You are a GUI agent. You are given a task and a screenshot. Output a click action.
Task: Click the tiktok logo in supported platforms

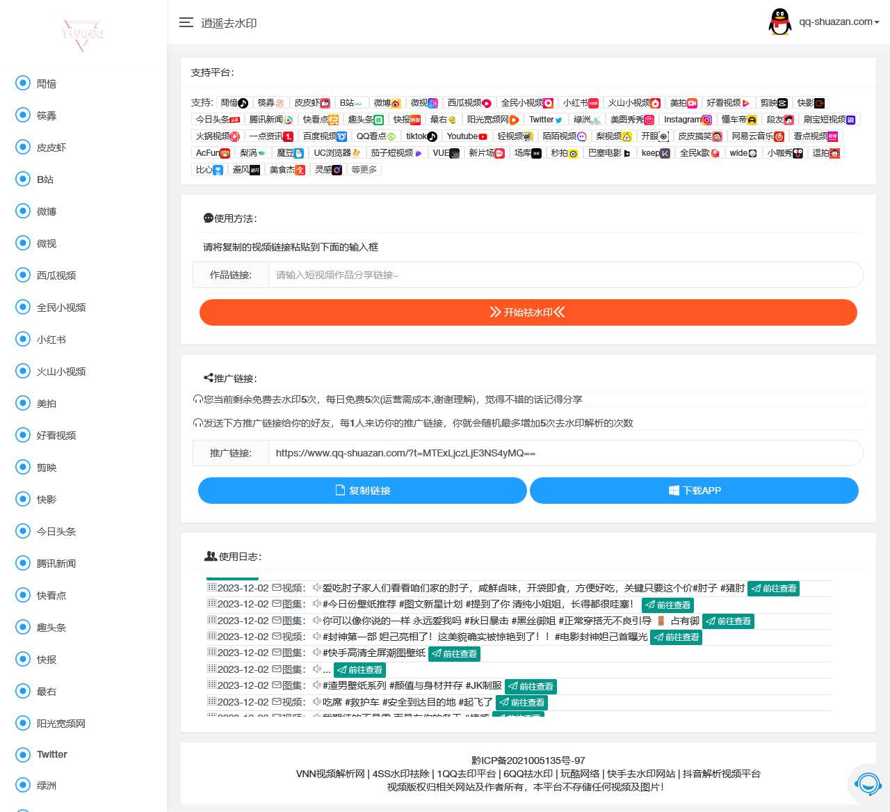[432, 136]
